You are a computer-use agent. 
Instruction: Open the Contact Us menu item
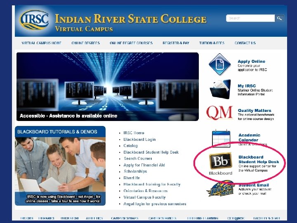tap(245, 43)
